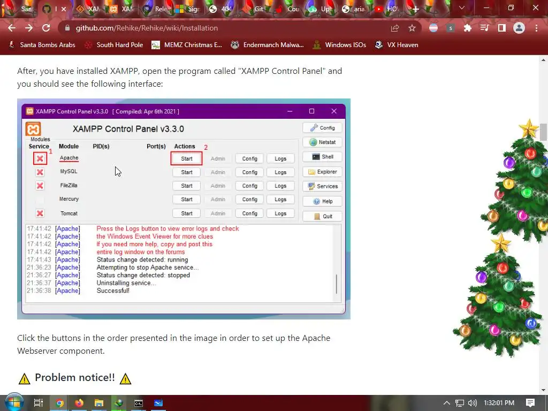Switch to the YouTube 'HO' tab
The image size is (548, 411).
387,9
